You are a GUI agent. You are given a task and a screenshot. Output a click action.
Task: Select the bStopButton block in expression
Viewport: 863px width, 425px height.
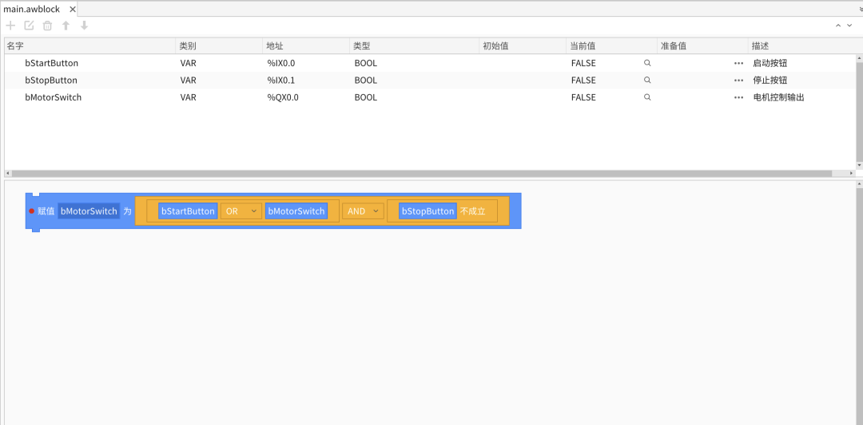[x=428, y=211]
